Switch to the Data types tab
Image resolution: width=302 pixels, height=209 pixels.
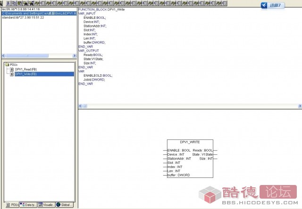[28, 205]
